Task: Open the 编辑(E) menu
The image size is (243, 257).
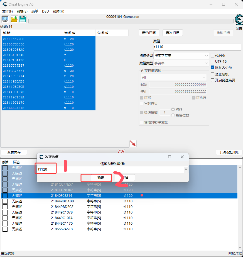Action: tap(22, 11)
